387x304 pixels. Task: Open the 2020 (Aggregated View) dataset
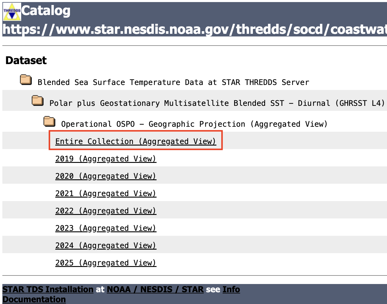click(x=106, y=176)
